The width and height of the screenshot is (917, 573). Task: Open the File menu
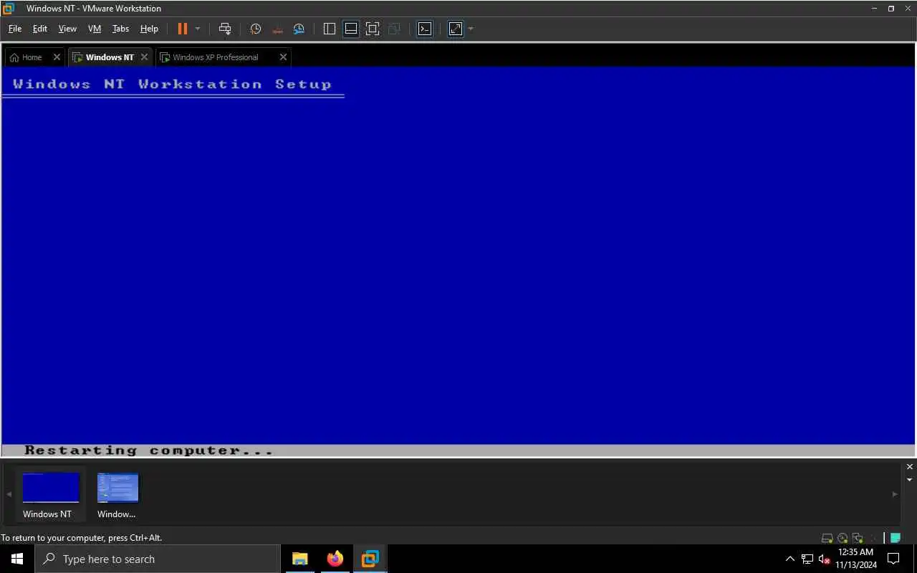coord(15,29)
